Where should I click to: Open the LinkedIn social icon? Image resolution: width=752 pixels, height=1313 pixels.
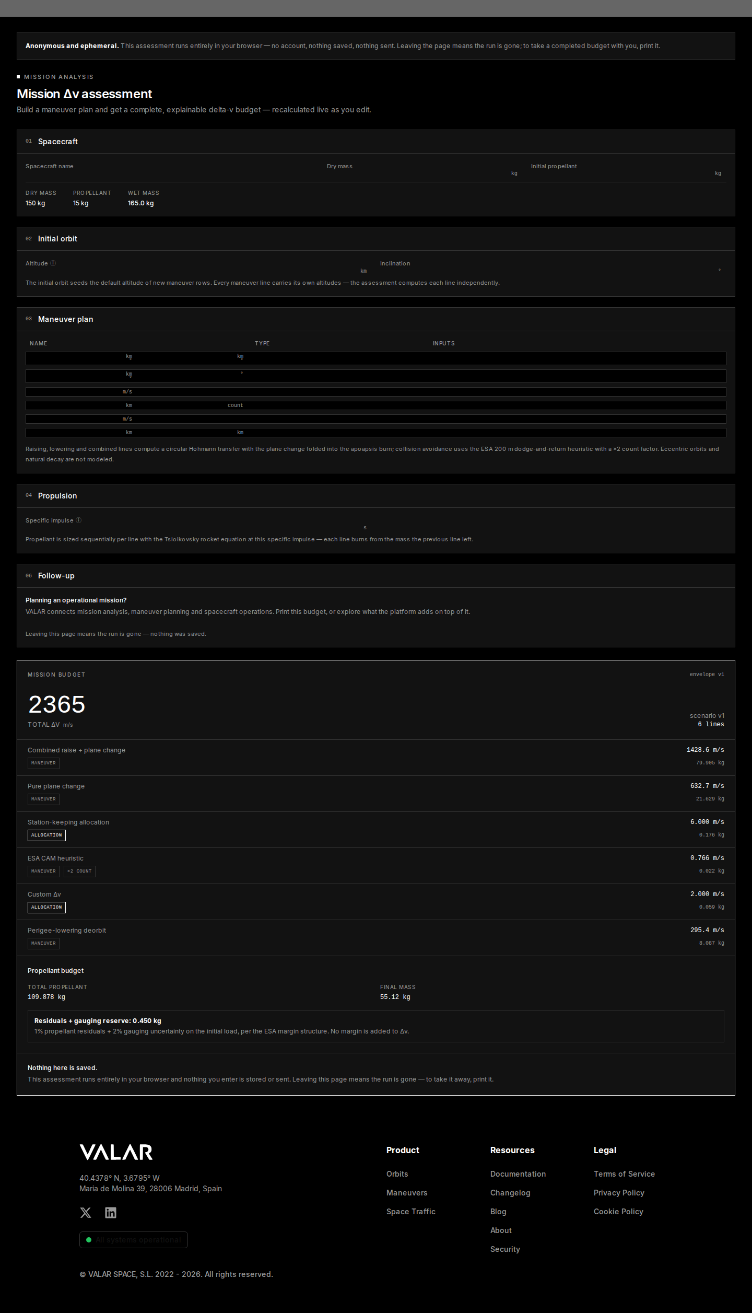[x=111, y=1213]
